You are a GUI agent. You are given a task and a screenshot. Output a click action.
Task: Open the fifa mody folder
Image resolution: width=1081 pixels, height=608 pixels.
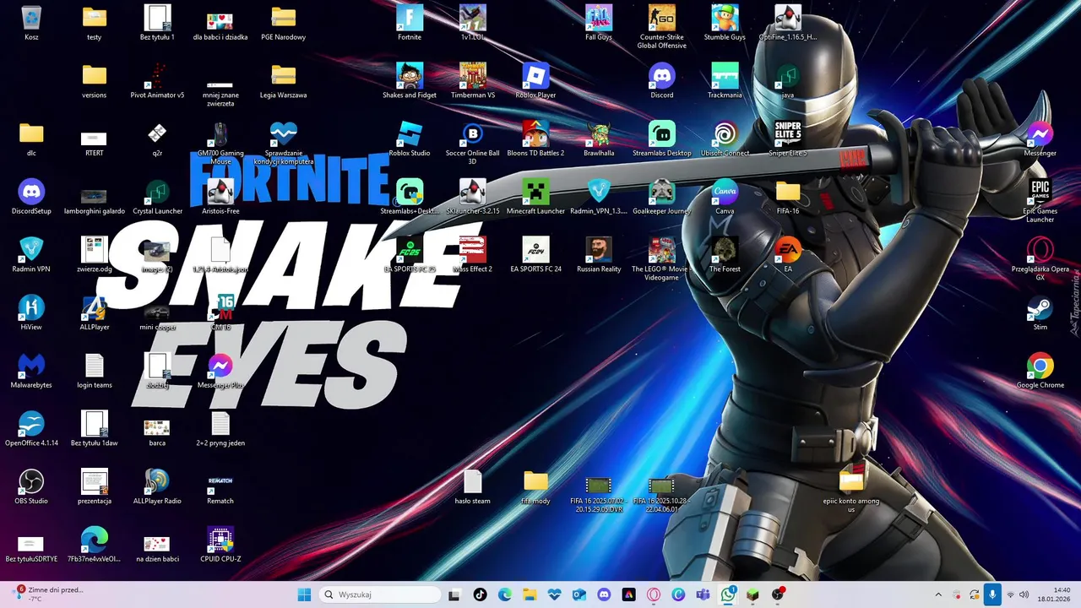coord(535,487)
